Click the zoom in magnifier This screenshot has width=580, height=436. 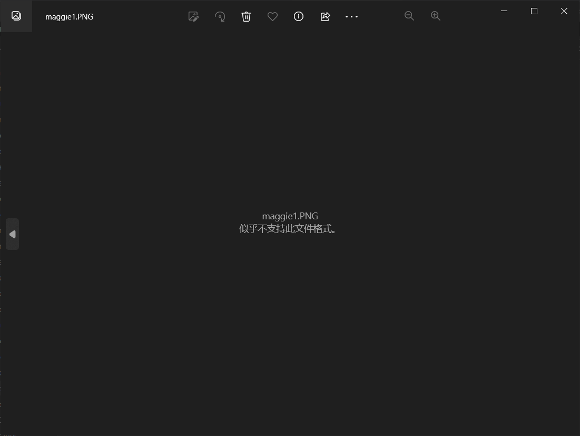tap(435, 15)
